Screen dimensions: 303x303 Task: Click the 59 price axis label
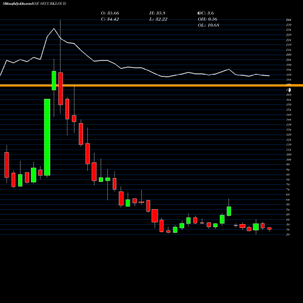[x=288, y=205]
